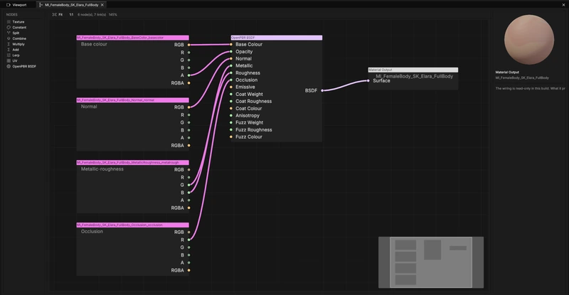Click the material preview sphere
Image resolution: width=569 pixels, height=295 pixels.
pyautogui.click(x=529, y=40)
